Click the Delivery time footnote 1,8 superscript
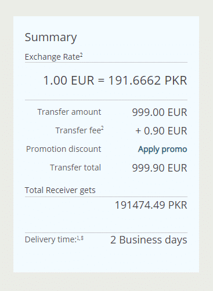 [x=80, y=238]
